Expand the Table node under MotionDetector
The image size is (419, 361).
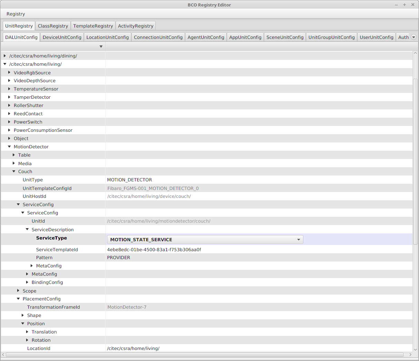pyautogui.click(x=14, y=155)
